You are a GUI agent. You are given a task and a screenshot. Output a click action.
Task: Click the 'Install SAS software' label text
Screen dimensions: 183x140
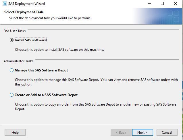[x=30, y=40]
